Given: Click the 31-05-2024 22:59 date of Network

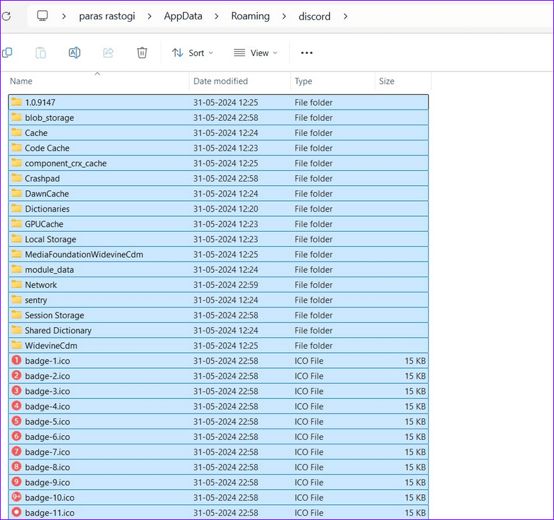Looking at the screenshot, I should [225, 284].
